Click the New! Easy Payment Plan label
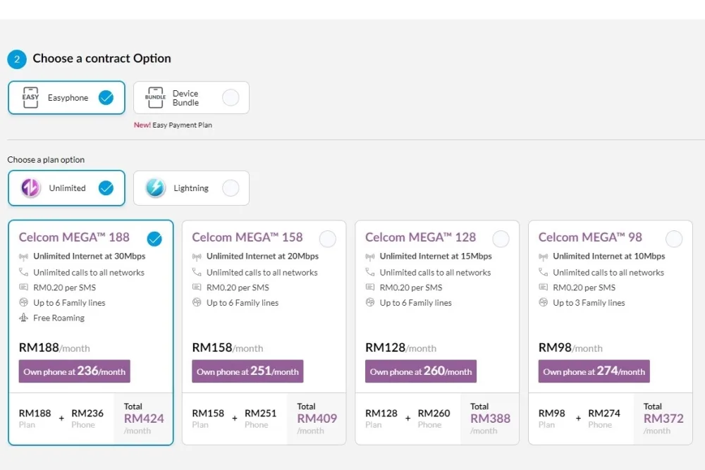 [173, 125]
